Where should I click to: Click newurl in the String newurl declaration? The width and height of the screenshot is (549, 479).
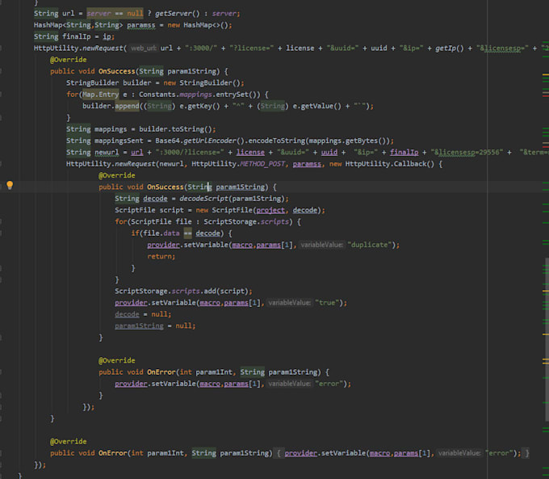tap(107, 152)
